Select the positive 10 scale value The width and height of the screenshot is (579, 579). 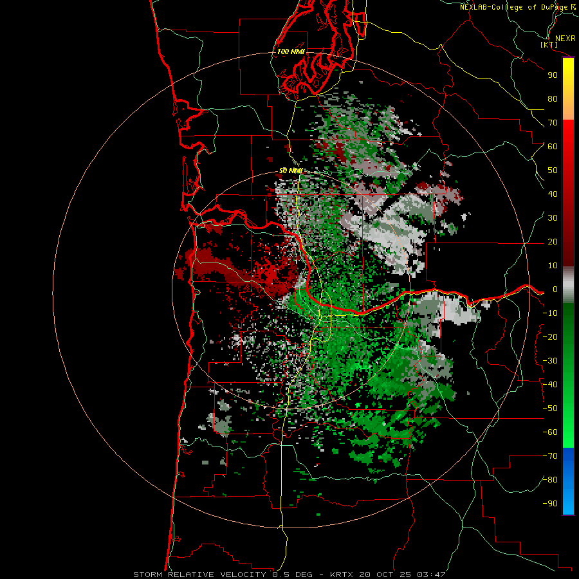tap(553, 266)
